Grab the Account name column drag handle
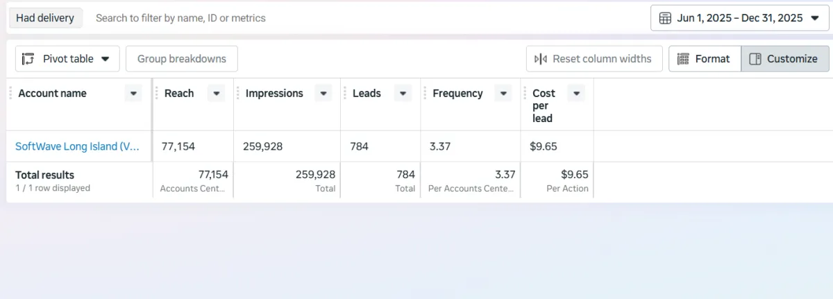This screenshot has height=299, width=833. coord(10,94)
